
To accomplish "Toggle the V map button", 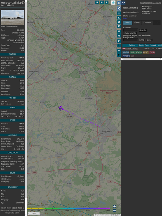I will [x=119, y=32].
